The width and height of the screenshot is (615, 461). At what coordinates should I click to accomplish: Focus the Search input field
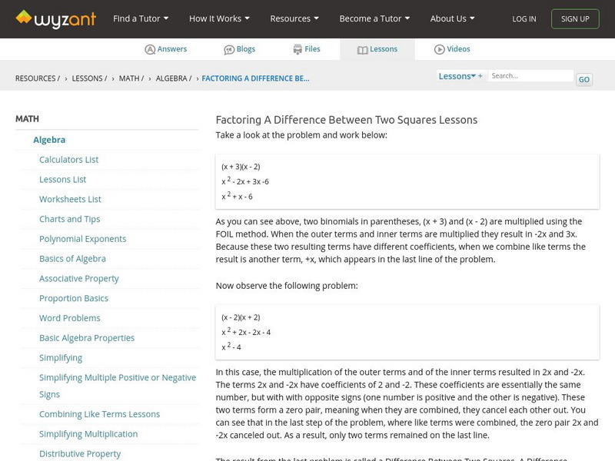coord(530,76)
